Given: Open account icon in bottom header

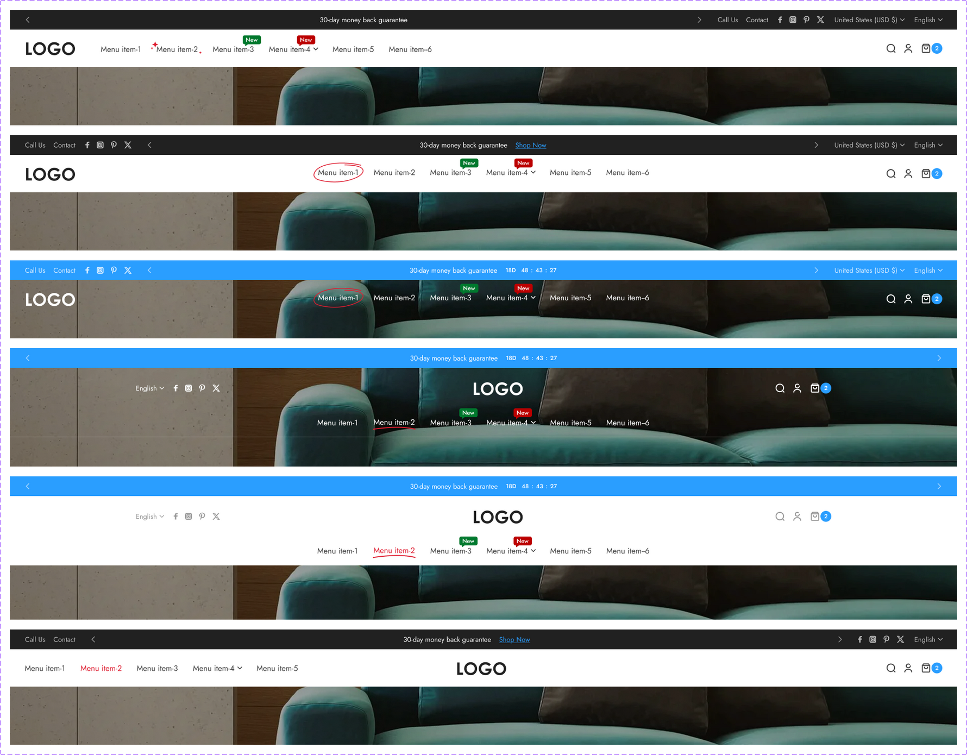Looking at the screenshot, I should [908, 669].
